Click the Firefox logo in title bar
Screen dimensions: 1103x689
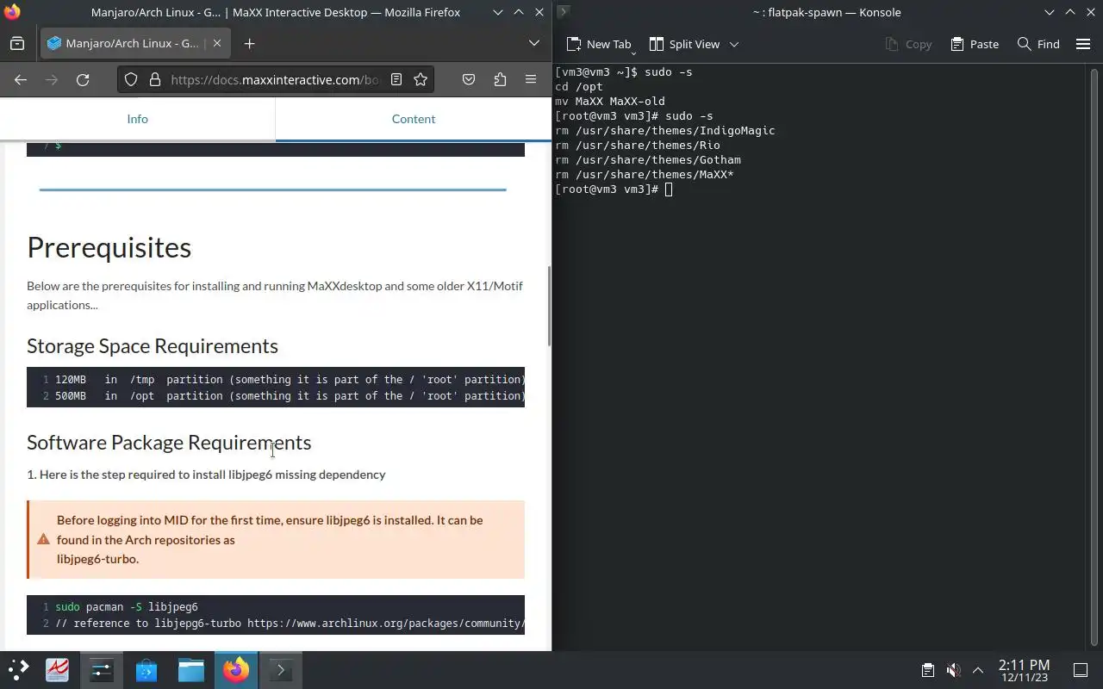point(11,12)
